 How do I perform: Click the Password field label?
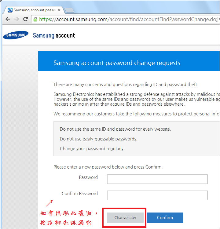(x=88, y=177)
